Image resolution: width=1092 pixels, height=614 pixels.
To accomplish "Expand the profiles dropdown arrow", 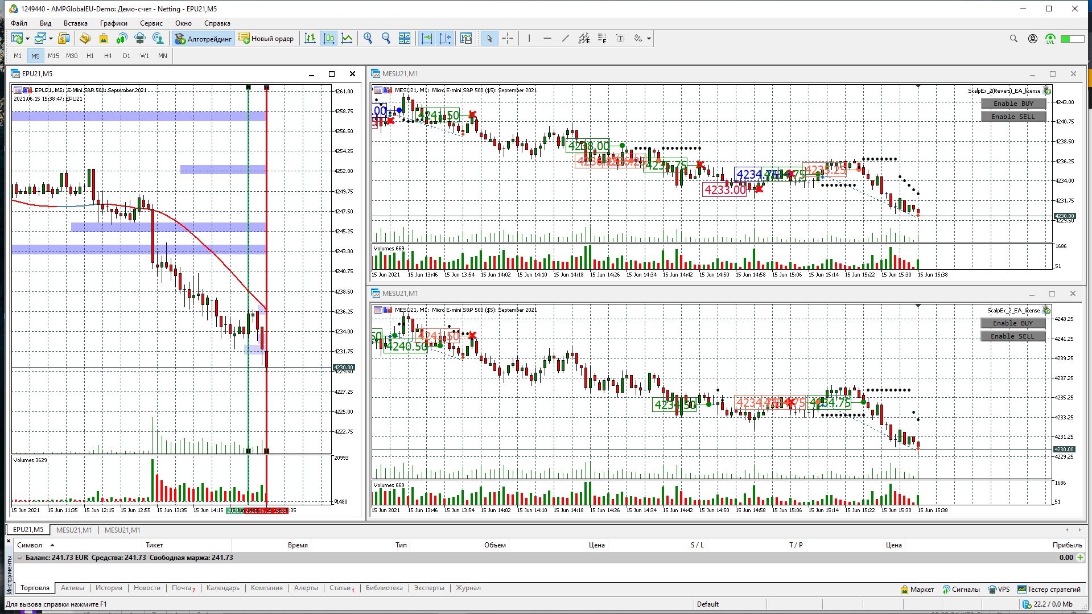I will (51, 39).
